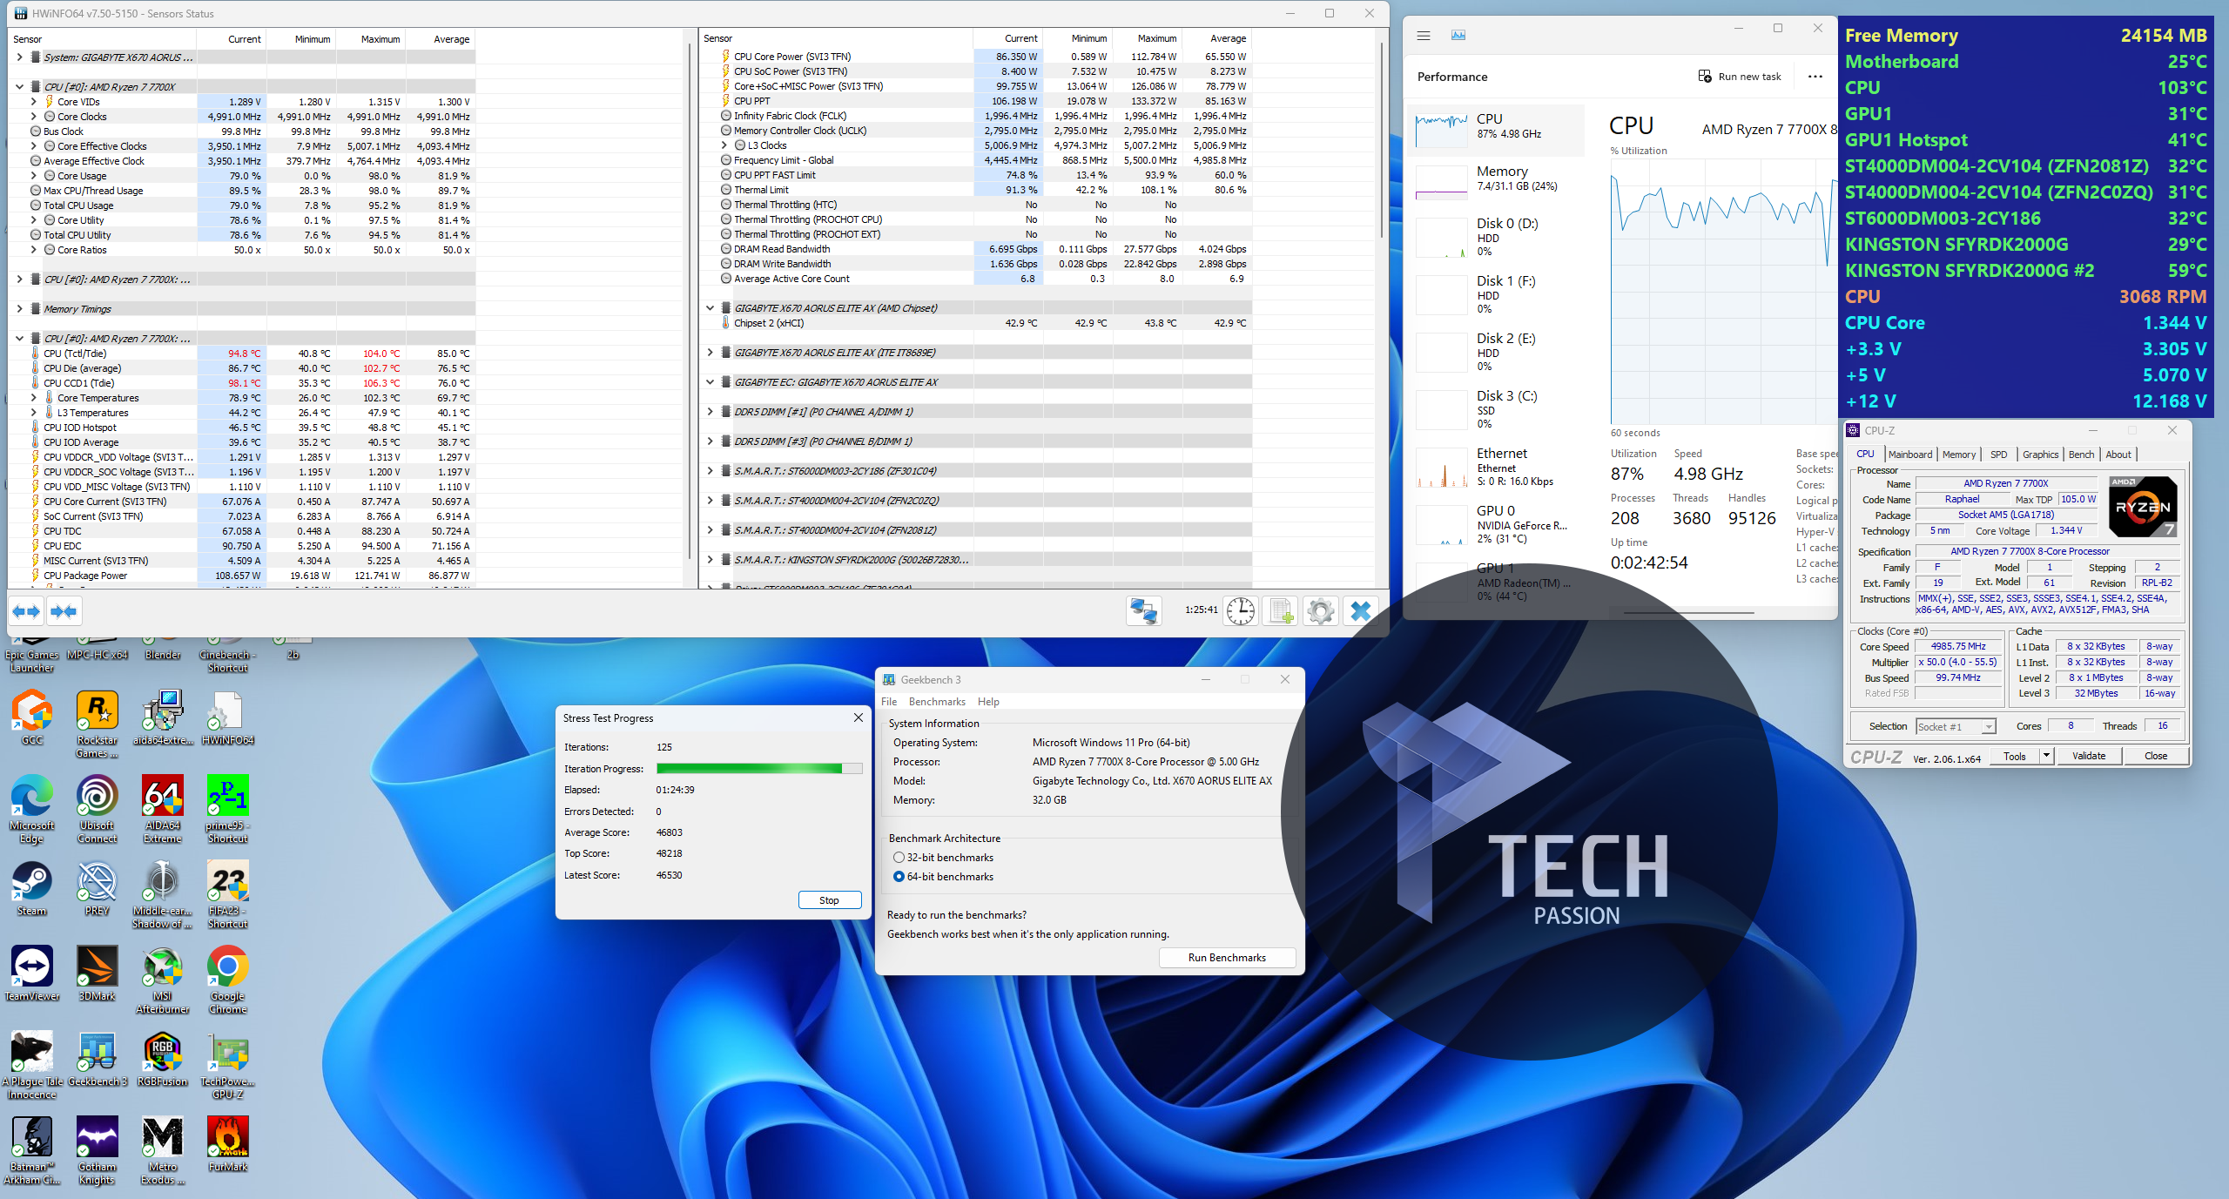Click Stop in Stress Test Progress
The image size is (2229, 1199).
pyautogui.click(x=829, y=900)
